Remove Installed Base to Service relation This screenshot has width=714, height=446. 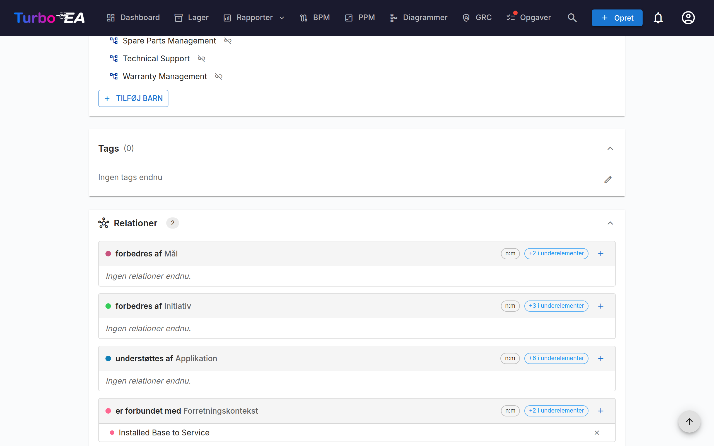click(x=597, y=433)
